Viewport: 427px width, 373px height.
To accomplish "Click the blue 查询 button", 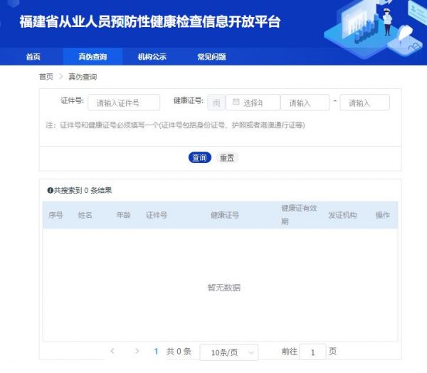I will [199, 157].
